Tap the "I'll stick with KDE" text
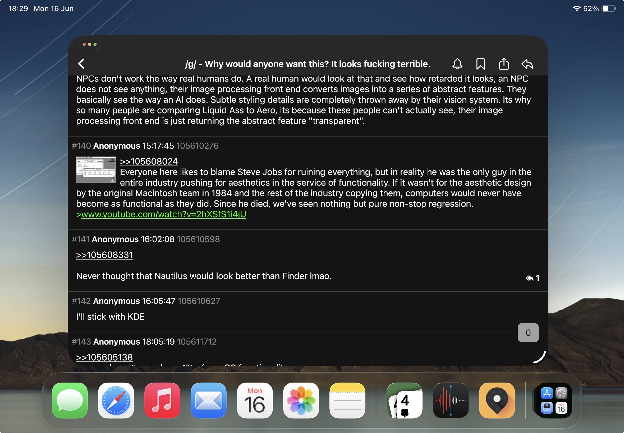 click(110, 317)
